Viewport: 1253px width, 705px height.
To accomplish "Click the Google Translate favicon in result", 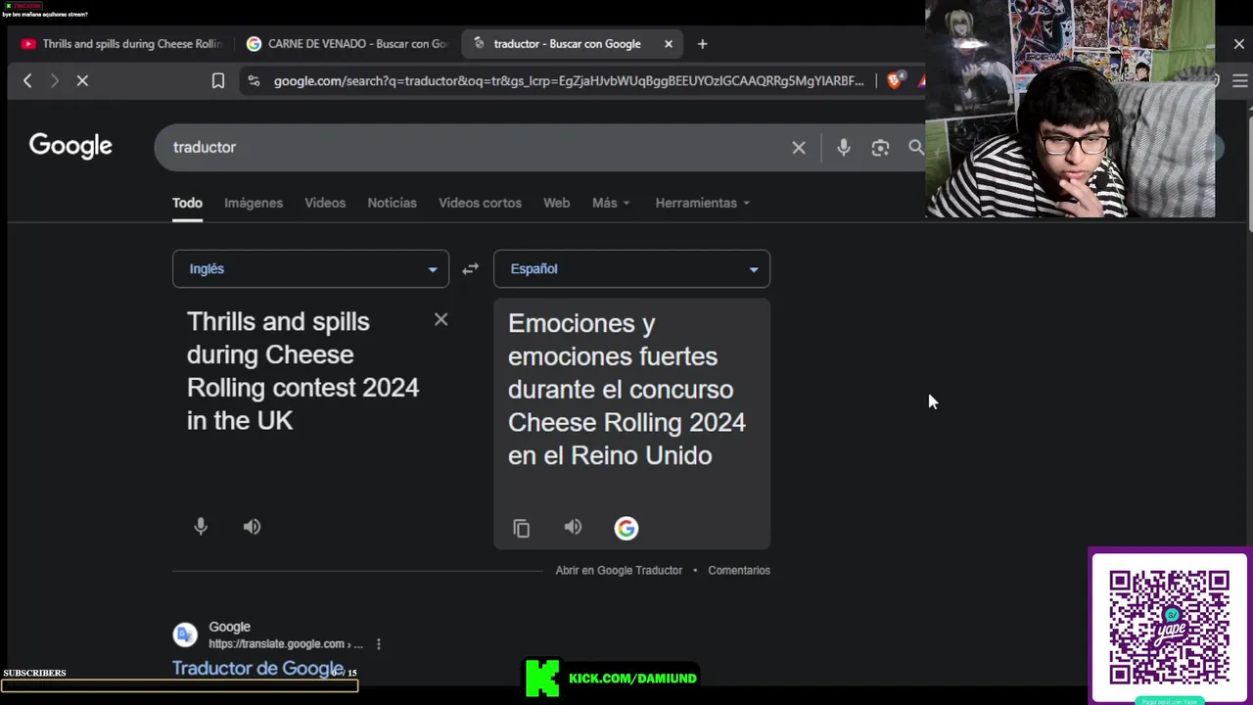I will point(185,635).
